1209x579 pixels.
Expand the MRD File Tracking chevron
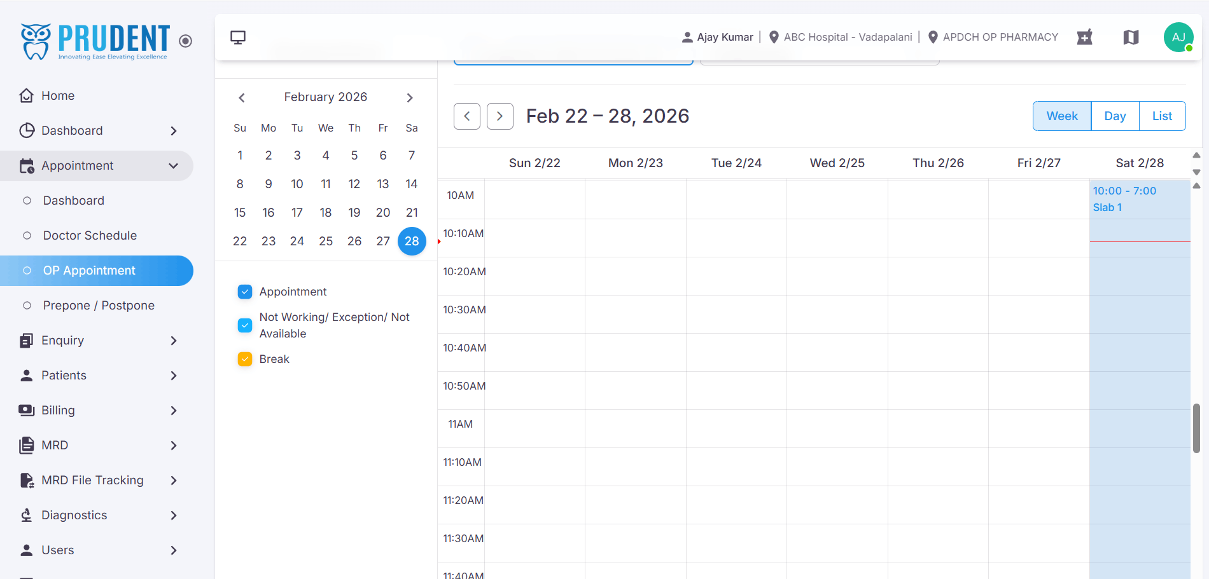point(174,480)
